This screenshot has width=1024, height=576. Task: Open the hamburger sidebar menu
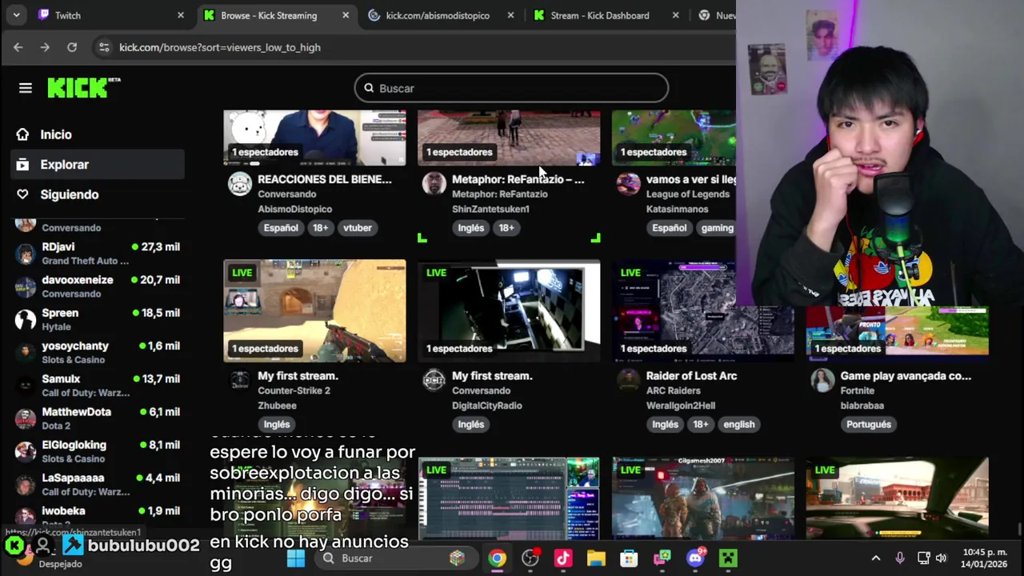click(x=26, y=88)
